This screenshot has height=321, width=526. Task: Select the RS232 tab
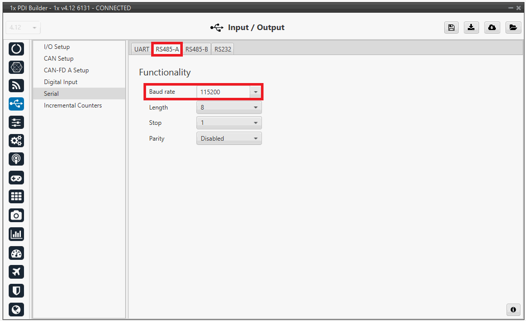tap(223, 49)
